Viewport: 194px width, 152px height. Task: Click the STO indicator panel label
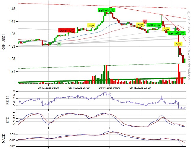click(8, 120)
